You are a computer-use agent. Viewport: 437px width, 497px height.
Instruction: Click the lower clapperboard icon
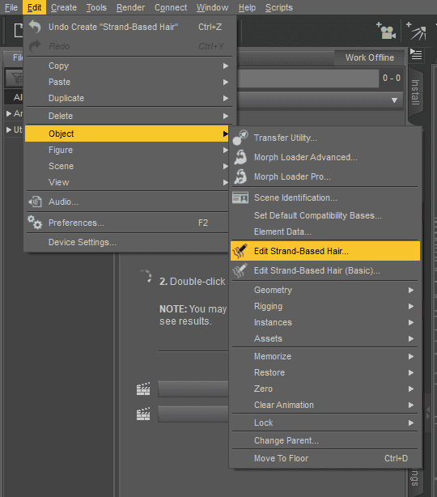point(143,414)
